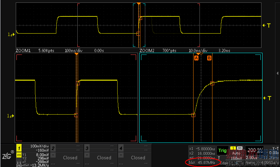280x167 pixels.
Task: Click ZOOM2 700*pts point count
Action: 169,51
